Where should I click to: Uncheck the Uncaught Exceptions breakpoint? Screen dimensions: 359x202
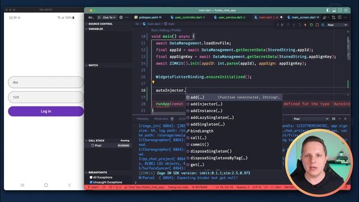pos(91,182)
